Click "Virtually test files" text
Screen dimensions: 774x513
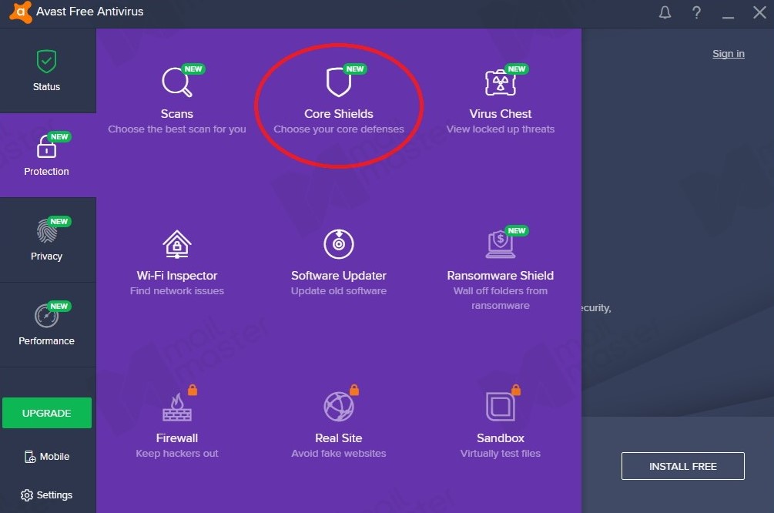[500, 454]
